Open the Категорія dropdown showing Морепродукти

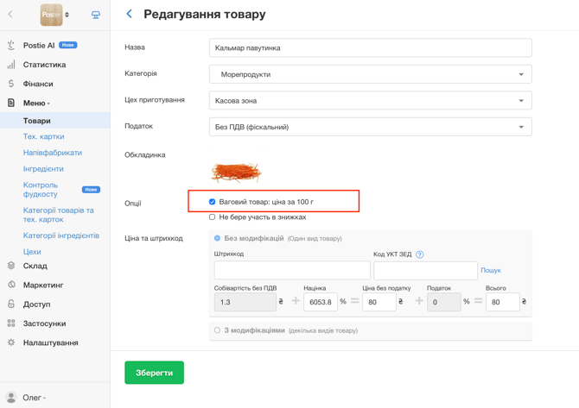point(371,74)
